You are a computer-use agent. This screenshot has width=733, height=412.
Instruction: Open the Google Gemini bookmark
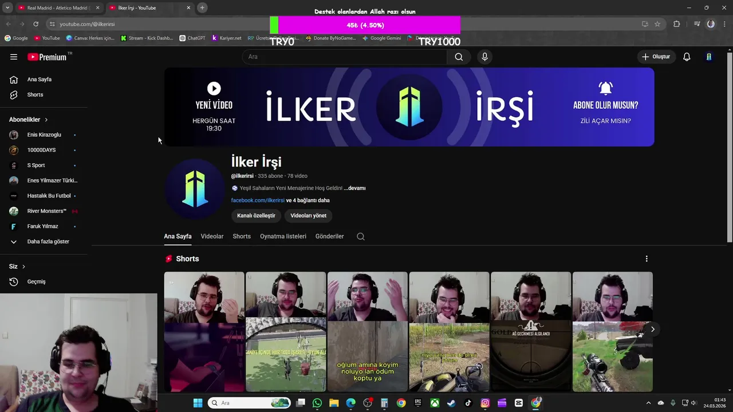381,38
